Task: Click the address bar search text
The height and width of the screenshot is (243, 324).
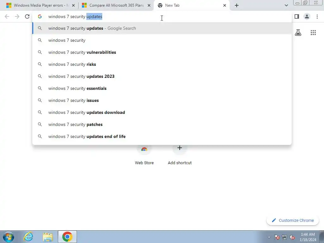Action: pyautogui.click(x=75, y=16)
